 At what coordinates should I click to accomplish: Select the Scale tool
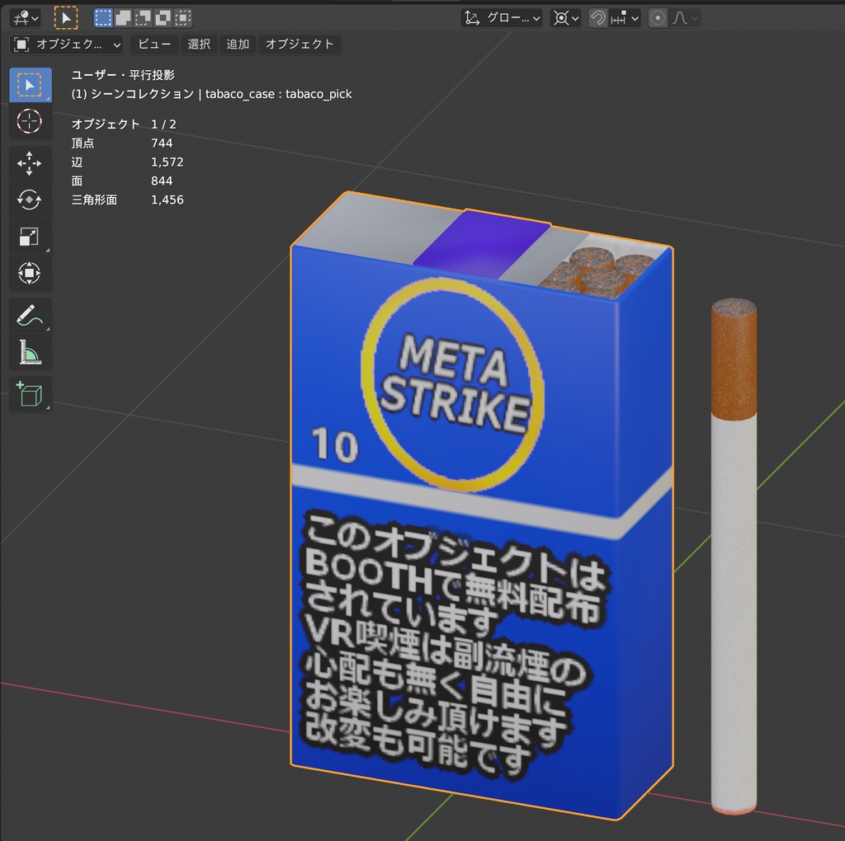click(x=31, y=237)
